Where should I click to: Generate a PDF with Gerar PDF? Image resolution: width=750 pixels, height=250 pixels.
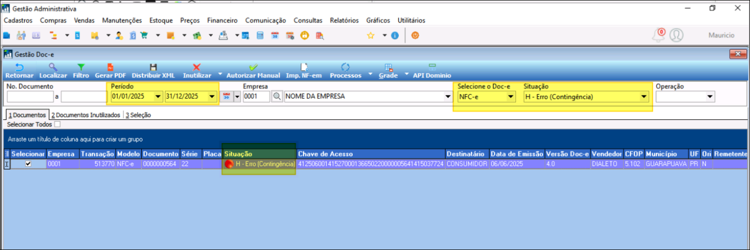[x=110, y=67]
